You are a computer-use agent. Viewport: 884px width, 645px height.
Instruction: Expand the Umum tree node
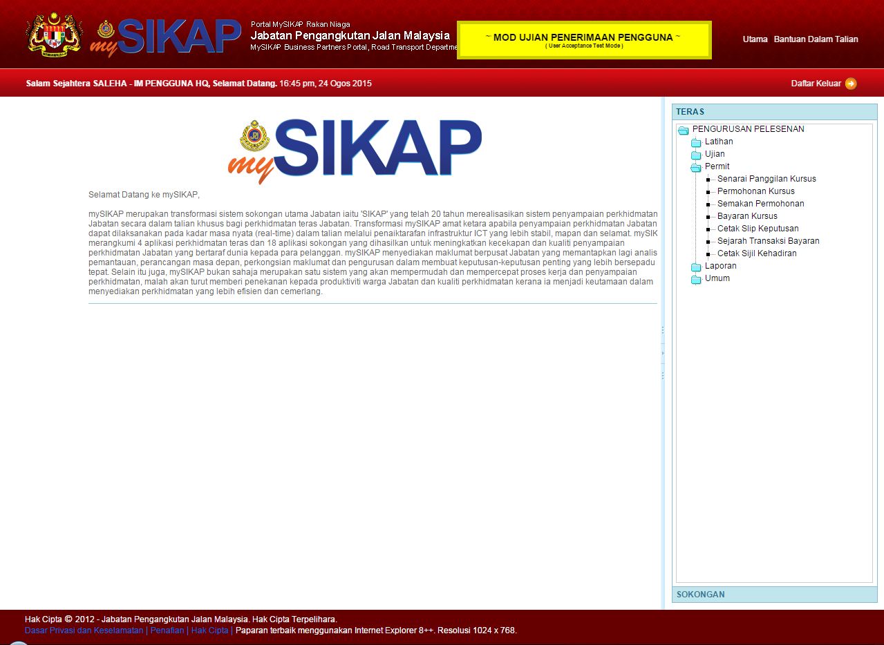[x=717, y=278]
